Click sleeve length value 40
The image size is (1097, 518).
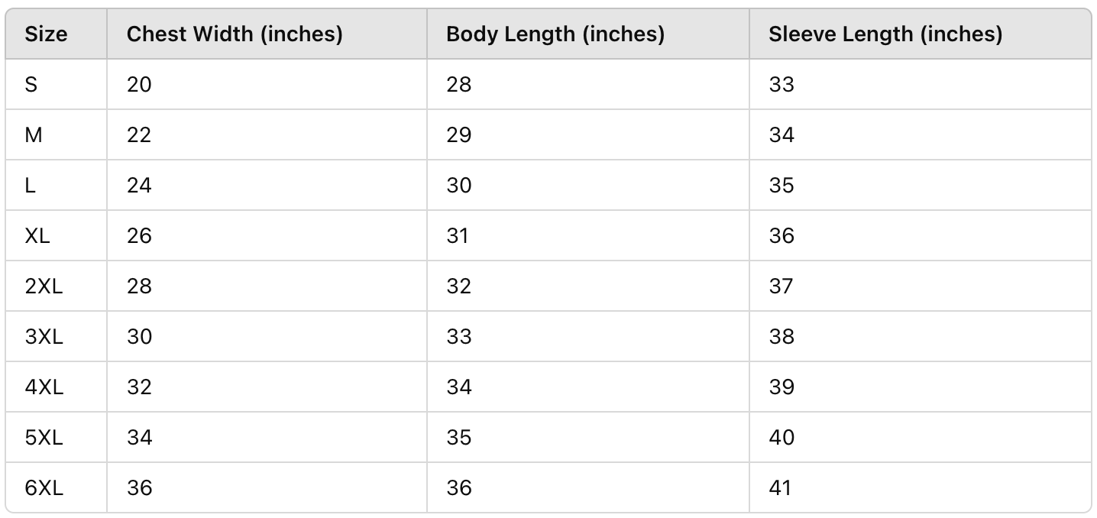click(x=781, y=438)
